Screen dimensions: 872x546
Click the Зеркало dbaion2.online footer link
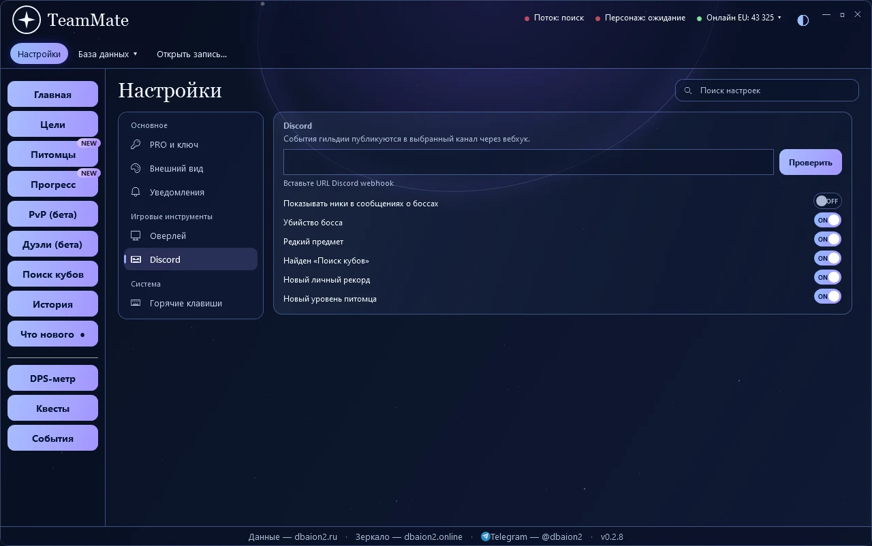pyautogui.click(x=409, y=536)
